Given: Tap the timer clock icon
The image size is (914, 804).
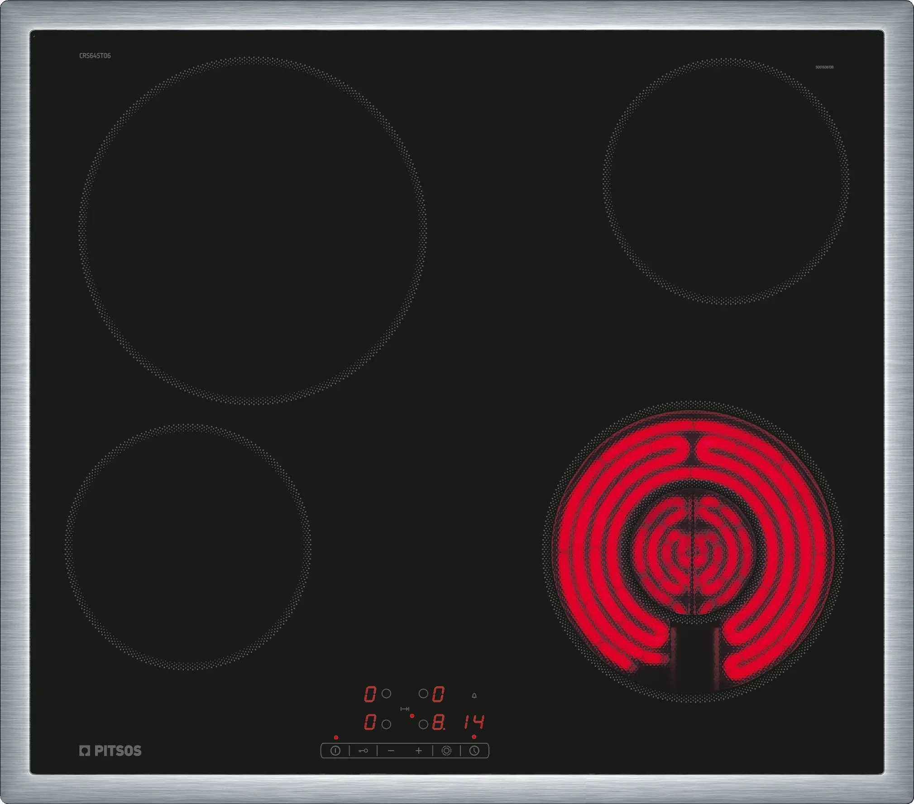Looking at the screenshot, I should 474,751.
